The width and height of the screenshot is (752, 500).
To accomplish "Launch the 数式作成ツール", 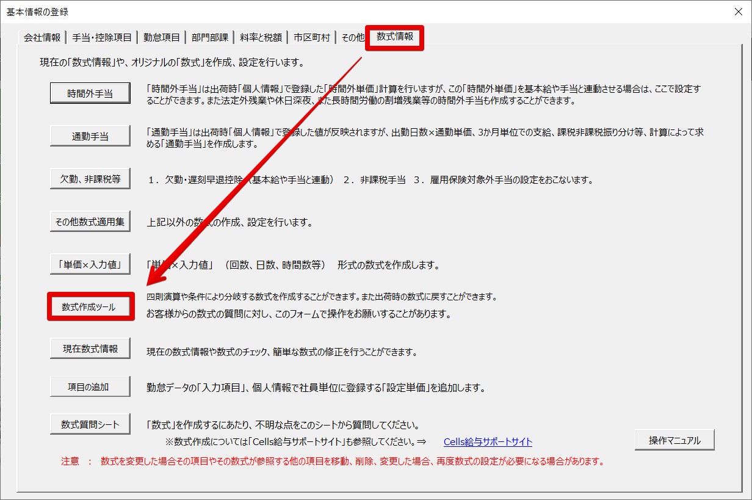I will point(90,307).
